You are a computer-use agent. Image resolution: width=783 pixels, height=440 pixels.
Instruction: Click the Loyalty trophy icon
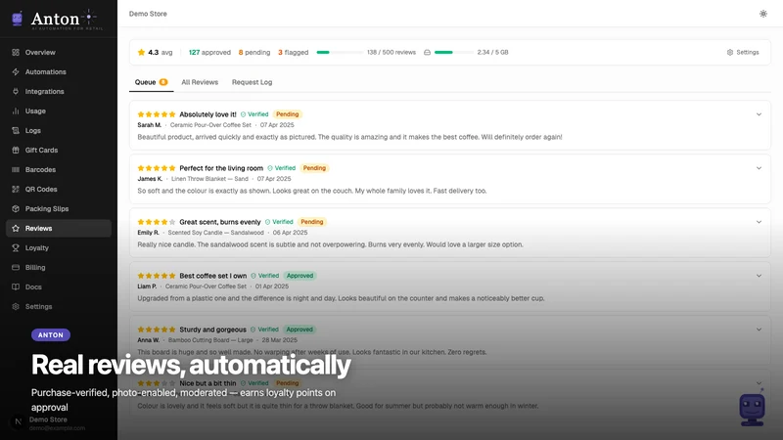click(x=16, y=248)
